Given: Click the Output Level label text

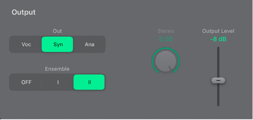Looking at the screenshot, I should click(218, 31).
